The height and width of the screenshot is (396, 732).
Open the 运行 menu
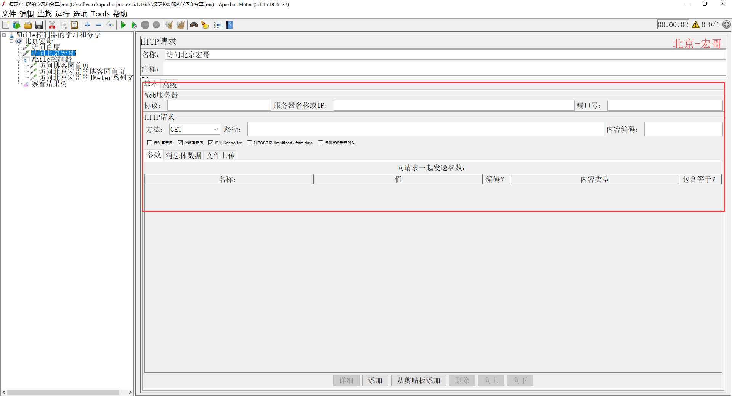63,14
